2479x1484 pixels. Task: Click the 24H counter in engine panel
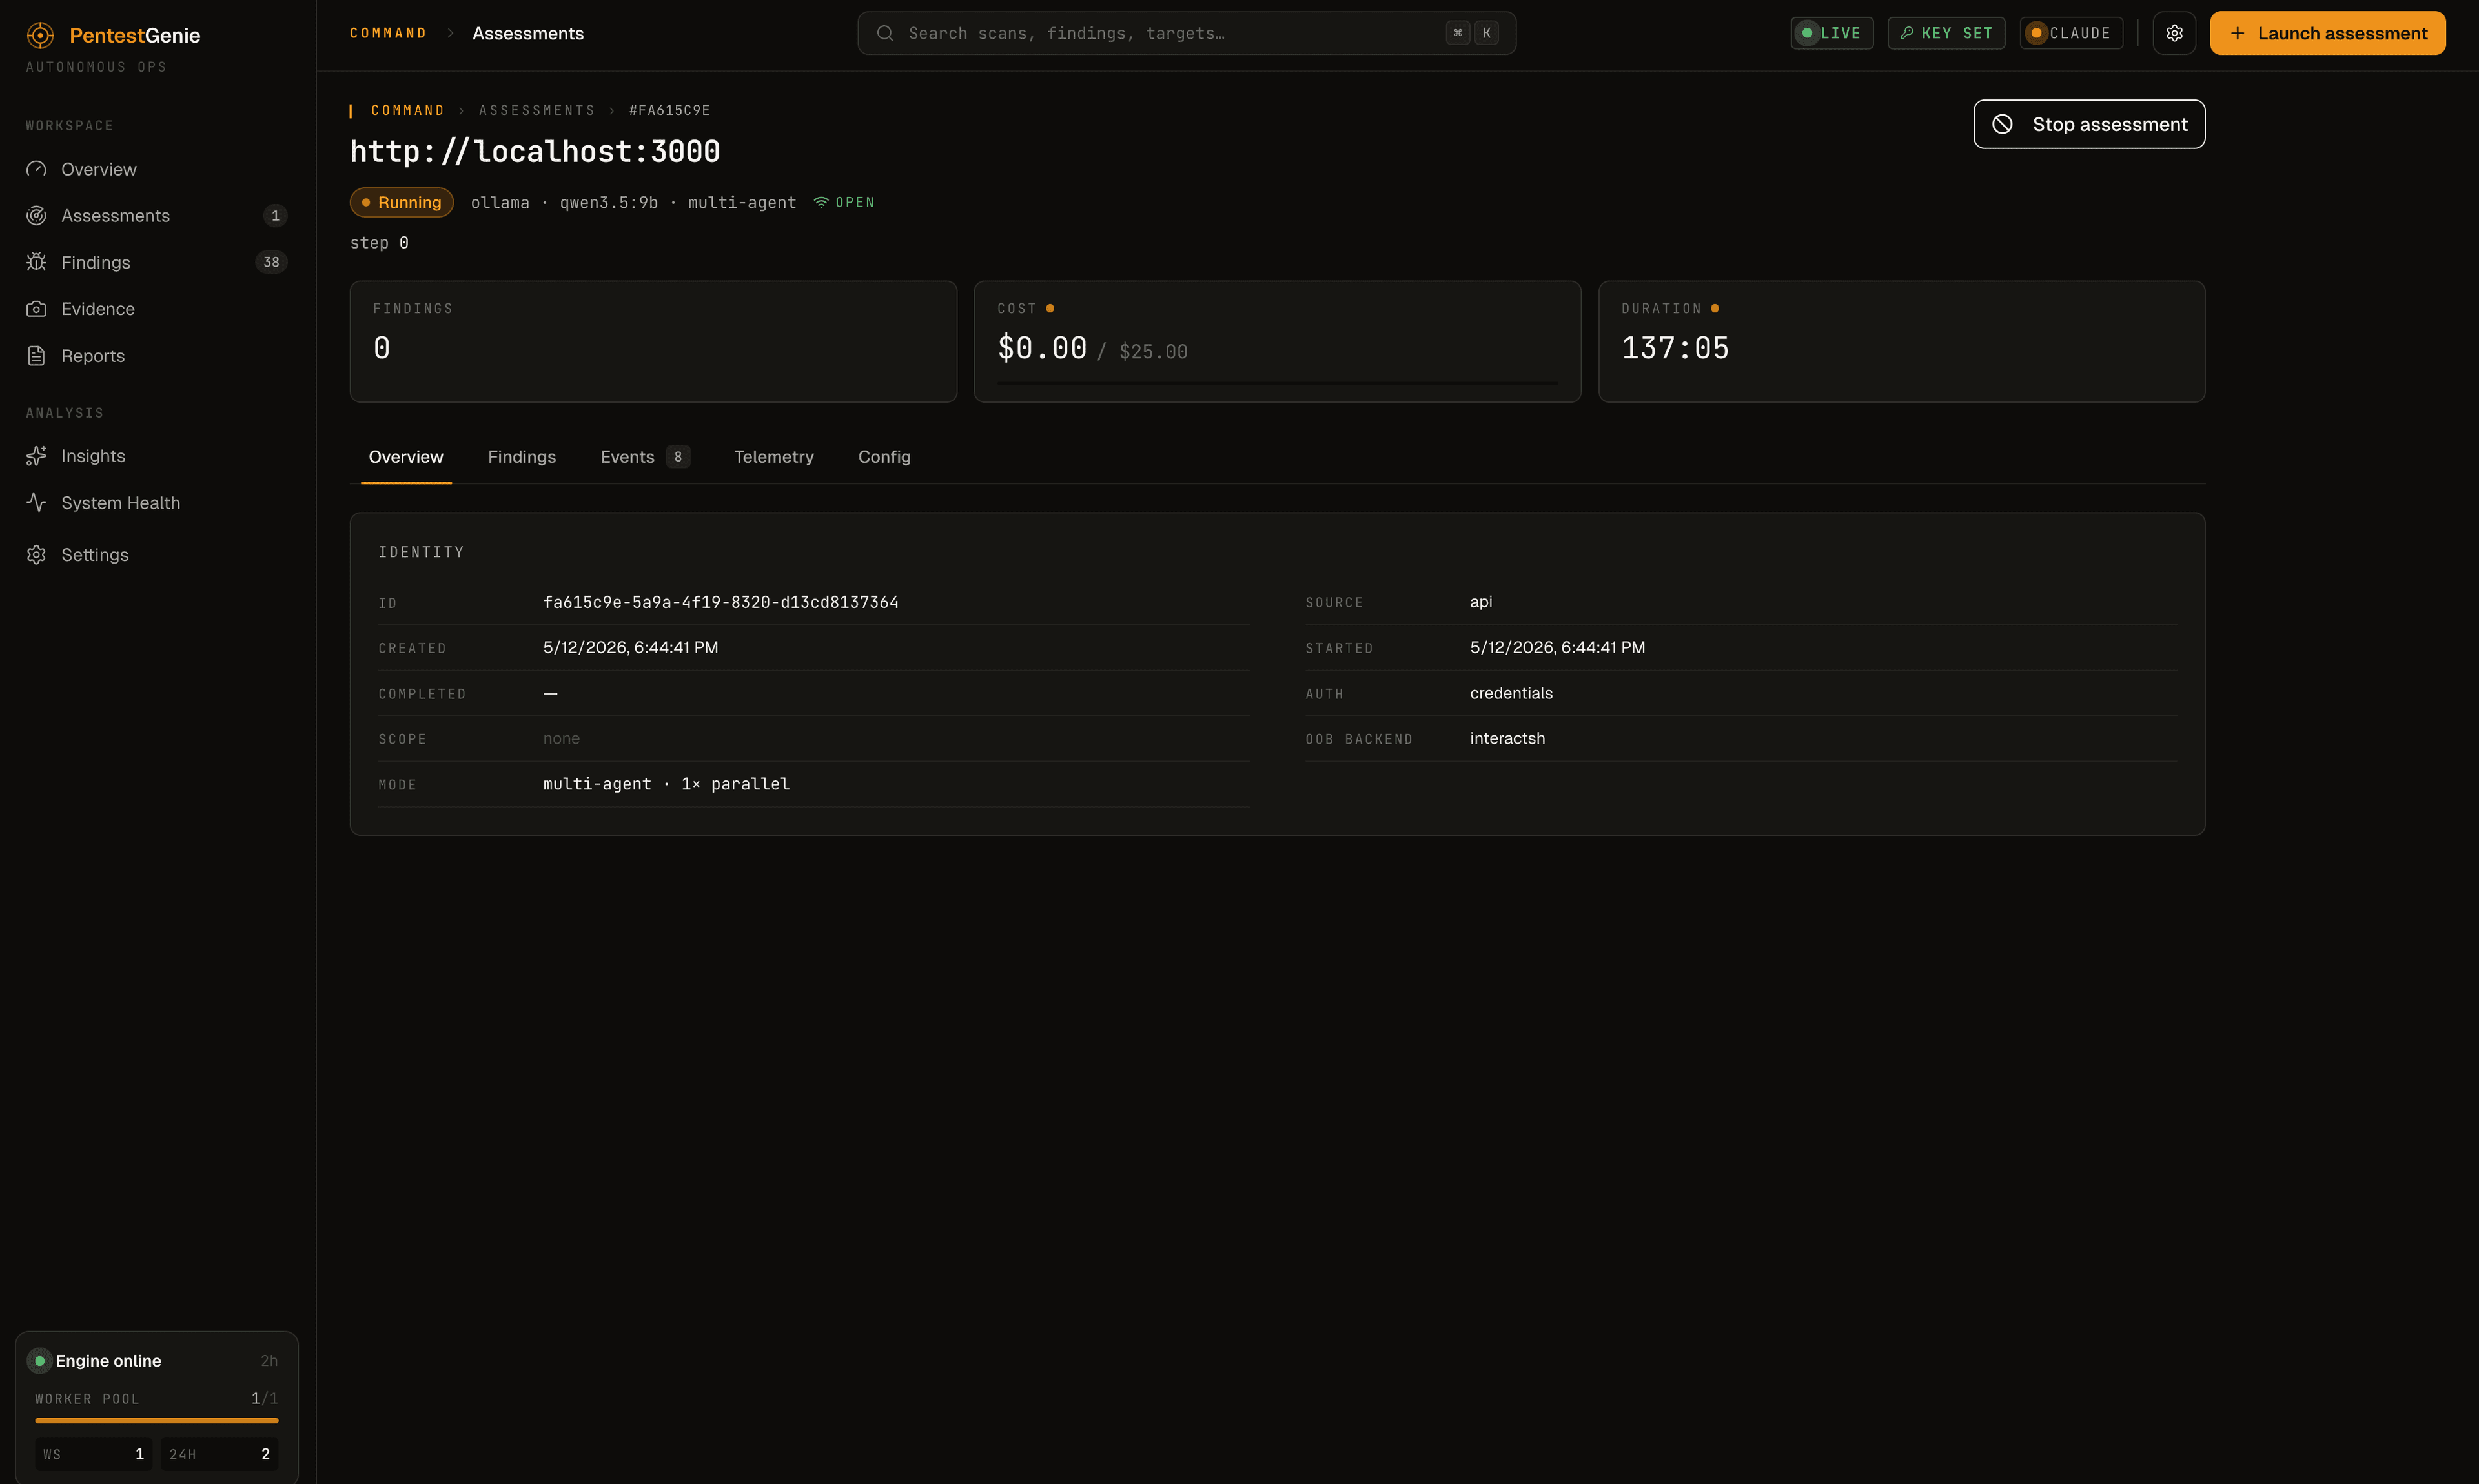(220, 1454)
